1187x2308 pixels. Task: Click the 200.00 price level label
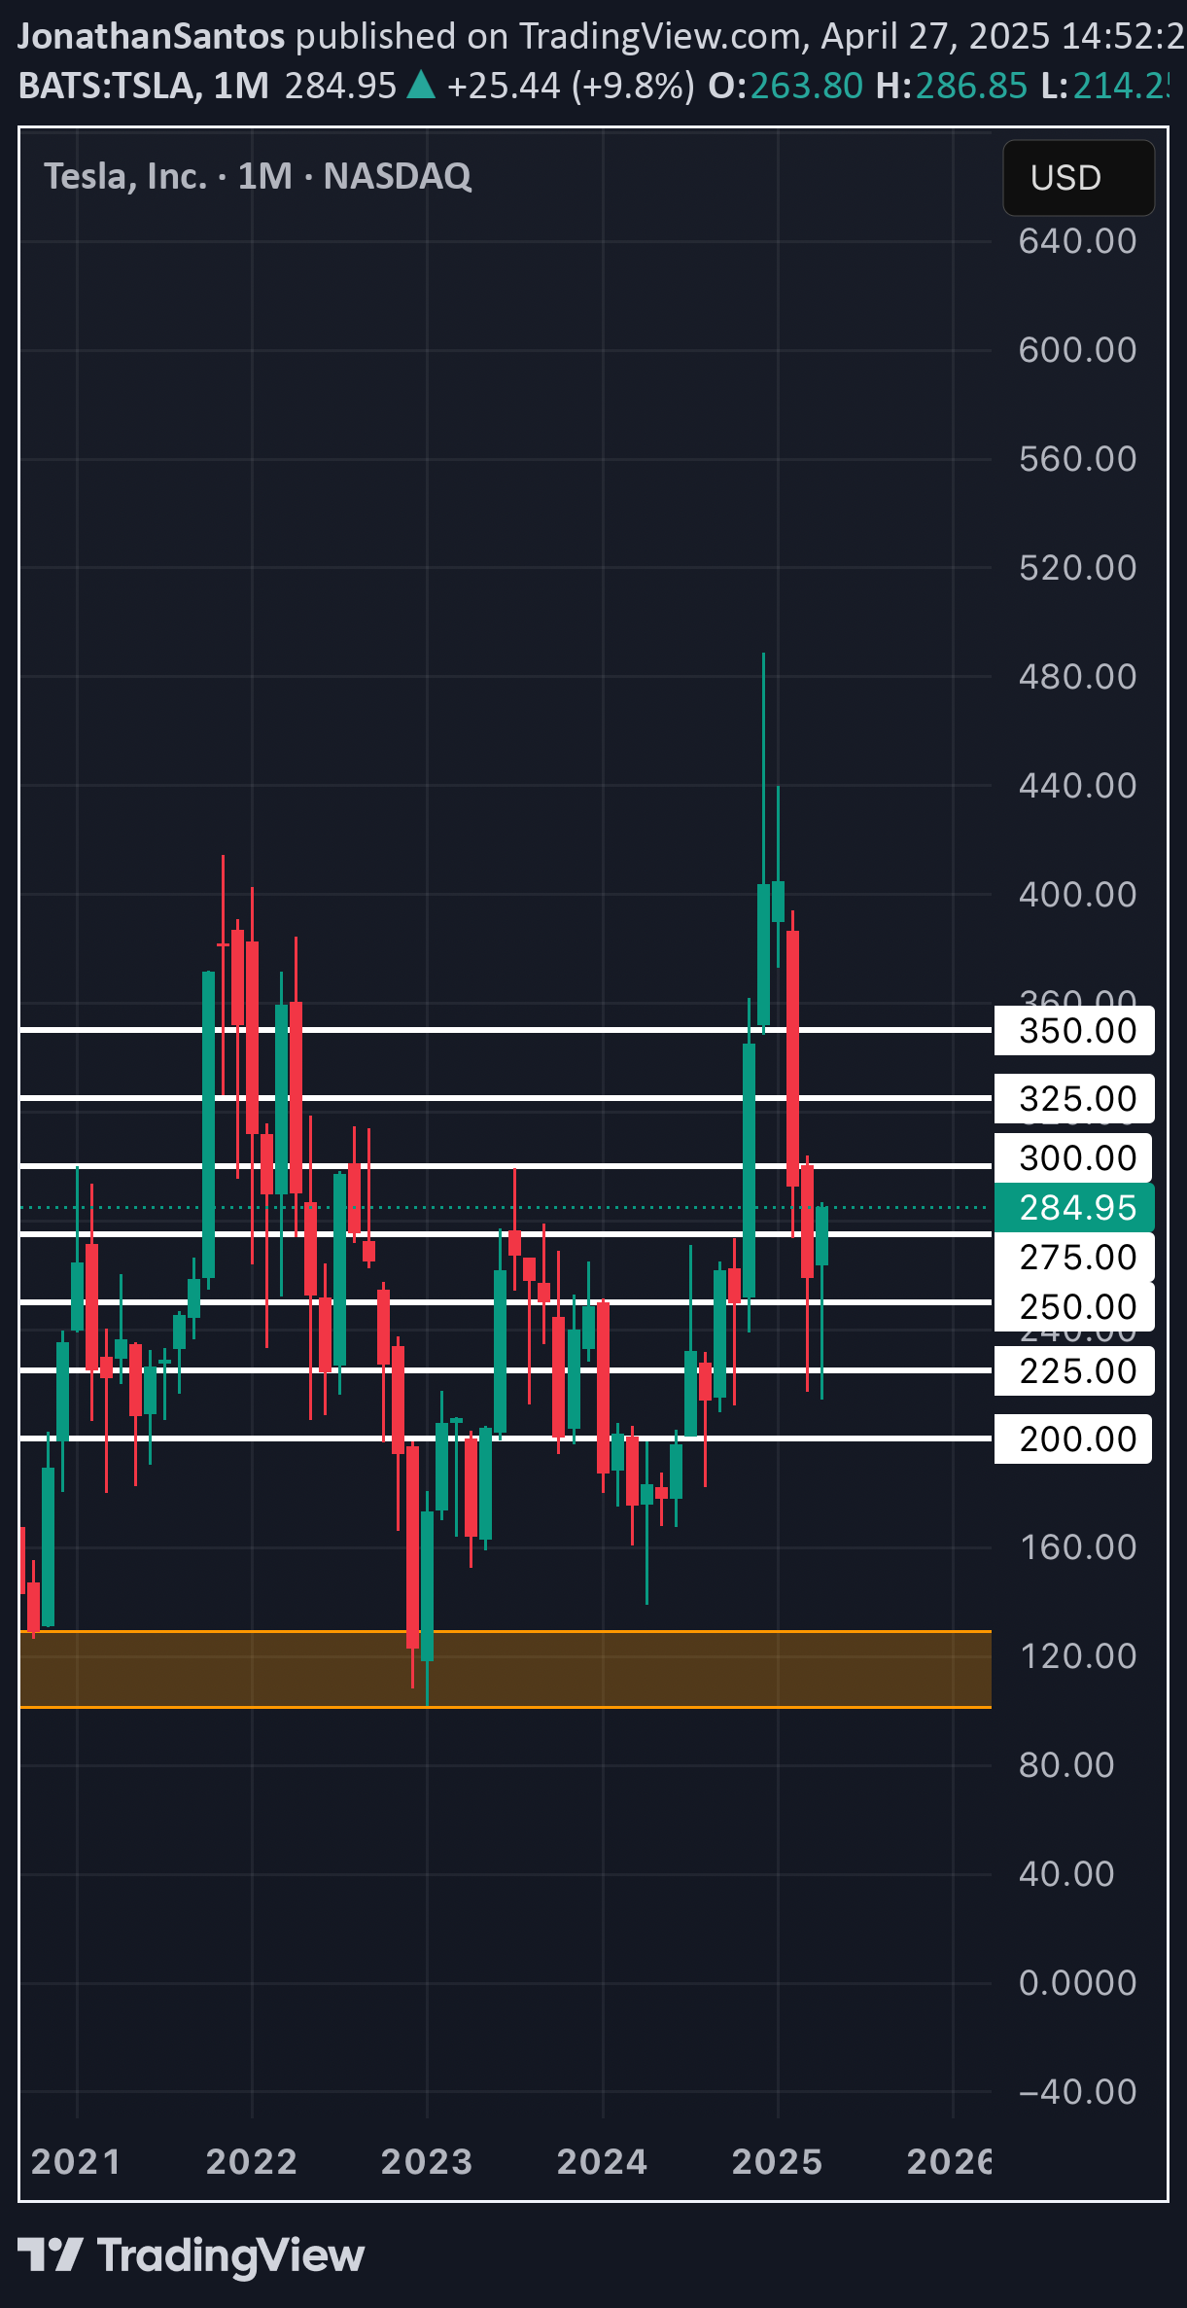1074,1439
